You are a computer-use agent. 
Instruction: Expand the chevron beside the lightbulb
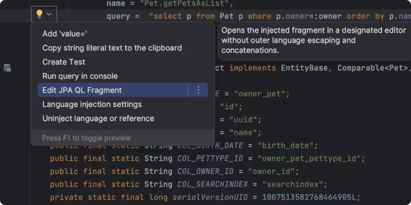click(49, 14)
